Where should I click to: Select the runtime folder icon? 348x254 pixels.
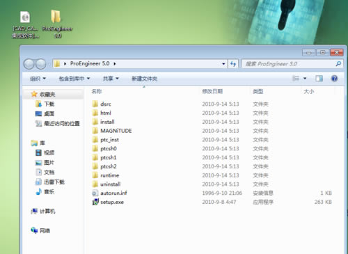coord(95,175)
